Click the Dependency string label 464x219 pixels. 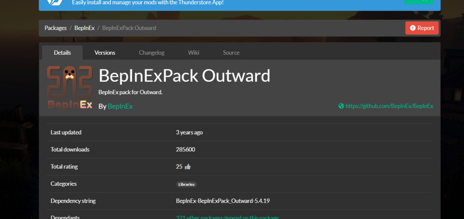click(73, 201)
